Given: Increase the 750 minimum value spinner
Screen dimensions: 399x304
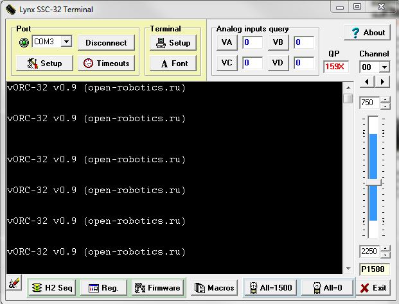Looking at the screenshot, I should (x=385, y=99).
